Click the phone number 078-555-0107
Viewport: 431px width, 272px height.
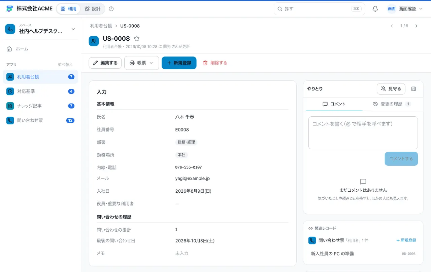coord(189,167)
